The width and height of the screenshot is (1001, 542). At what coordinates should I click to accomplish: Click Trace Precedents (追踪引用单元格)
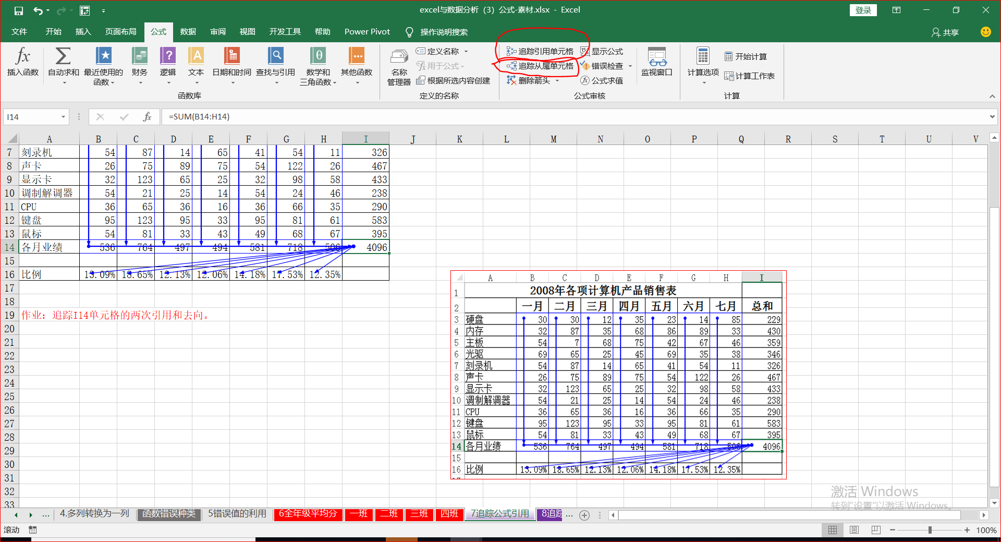(540, 51)
